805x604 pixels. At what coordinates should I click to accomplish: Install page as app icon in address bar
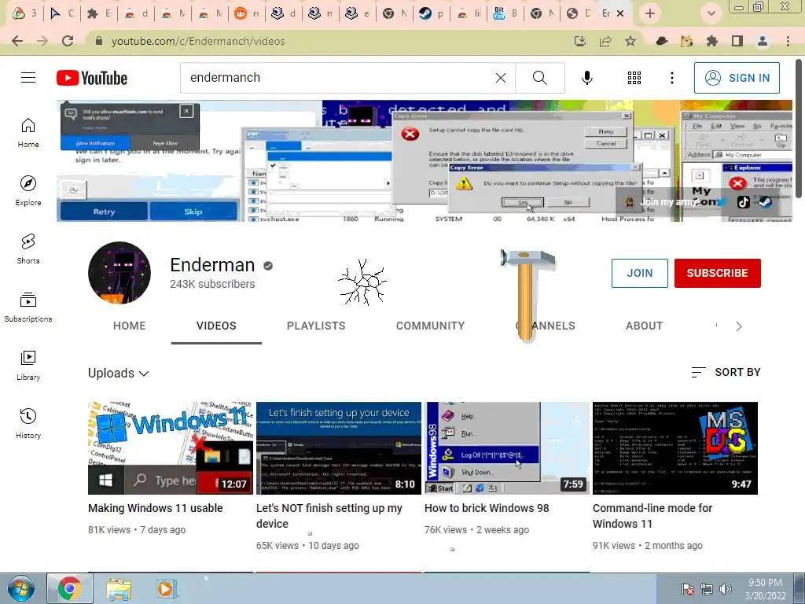(580, 41)
